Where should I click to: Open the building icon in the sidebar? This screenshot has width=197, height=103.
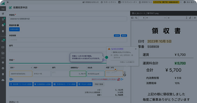tap(3, 74)
